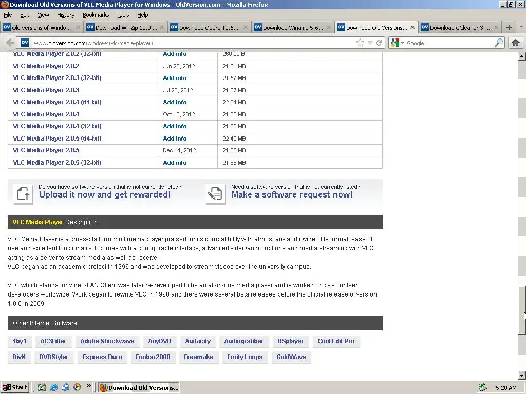
Task: Open the list all tabs dropdown
Action: coord(521,27)
